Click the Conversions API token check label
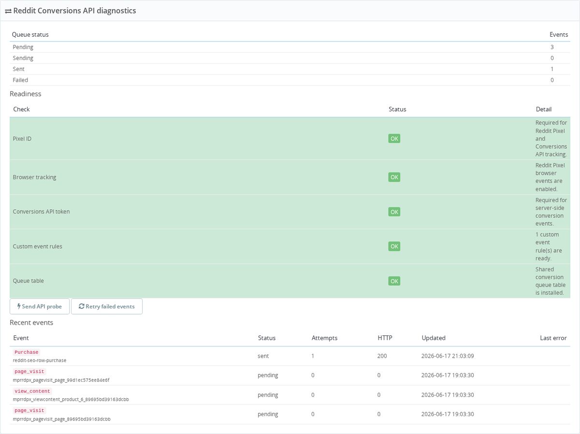The width and height of the screenshot is (580, 434). pyautogui.click(x=42, y=212)
